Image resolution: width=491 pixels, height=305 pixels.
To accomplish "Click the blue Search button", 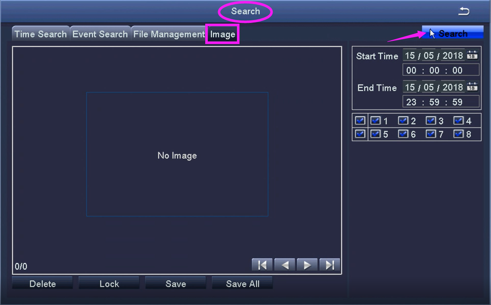I will tap(453, 33).
